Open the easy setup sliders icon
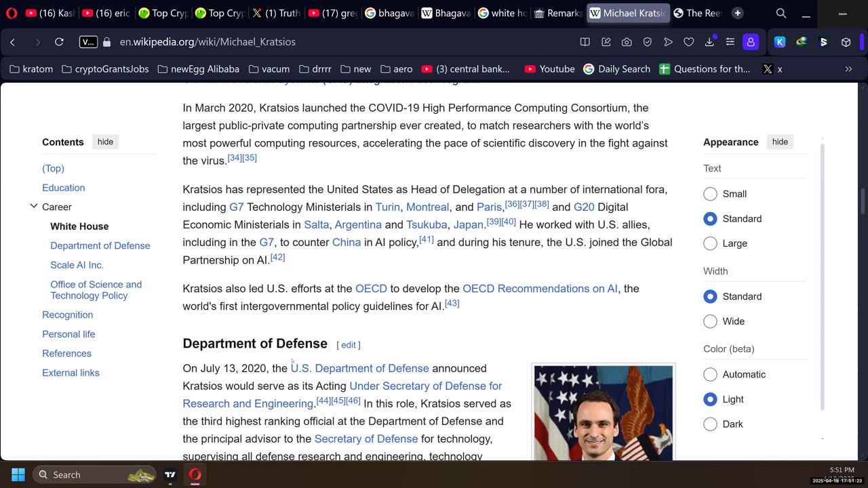This screenshot has width=868, height=488. point(730,42)
